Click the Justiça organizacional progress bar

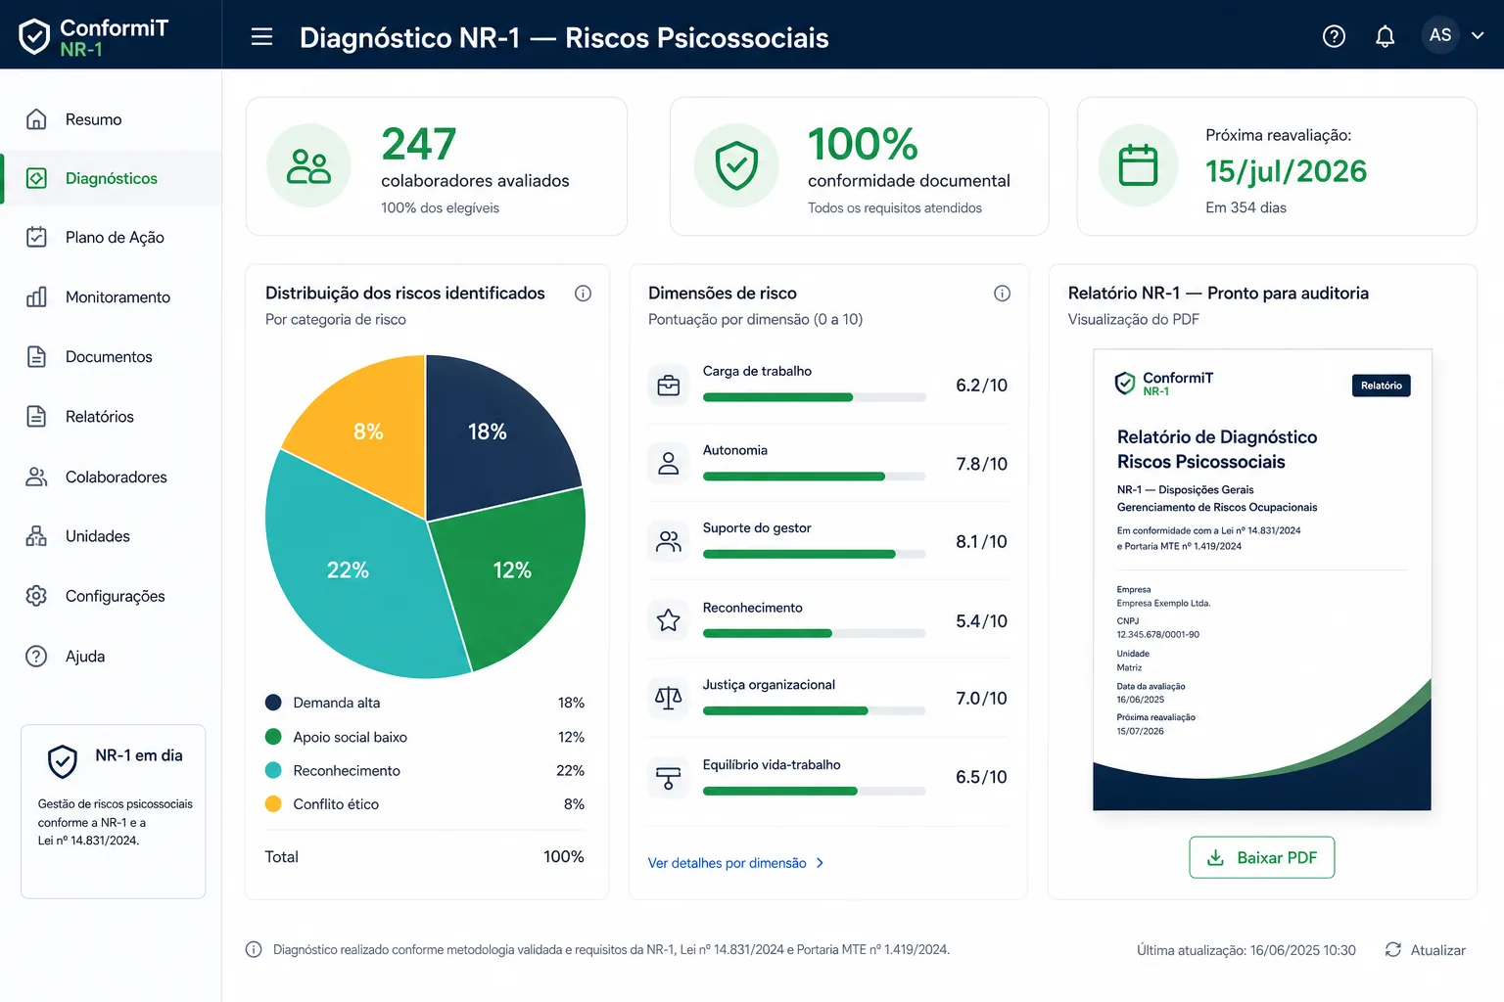[x=815, y=711]
